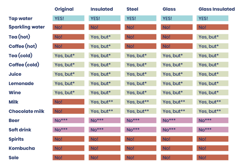Select the Sparkling water row label
Image resolution: width=246 pixels, height=163 pixels.
26,27
